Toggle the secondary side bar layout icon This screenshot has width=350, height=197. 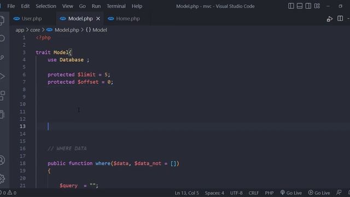click(x=308, y=6)
